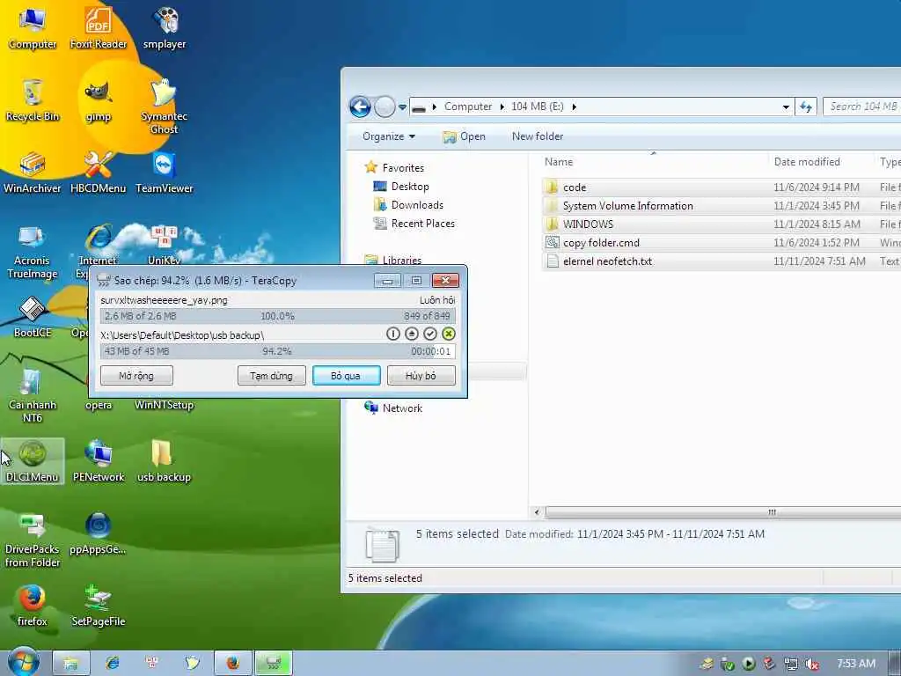Click Explorer refresh arrows button
The height and width of the screenshot is (676, 901).
click(806, 107)
